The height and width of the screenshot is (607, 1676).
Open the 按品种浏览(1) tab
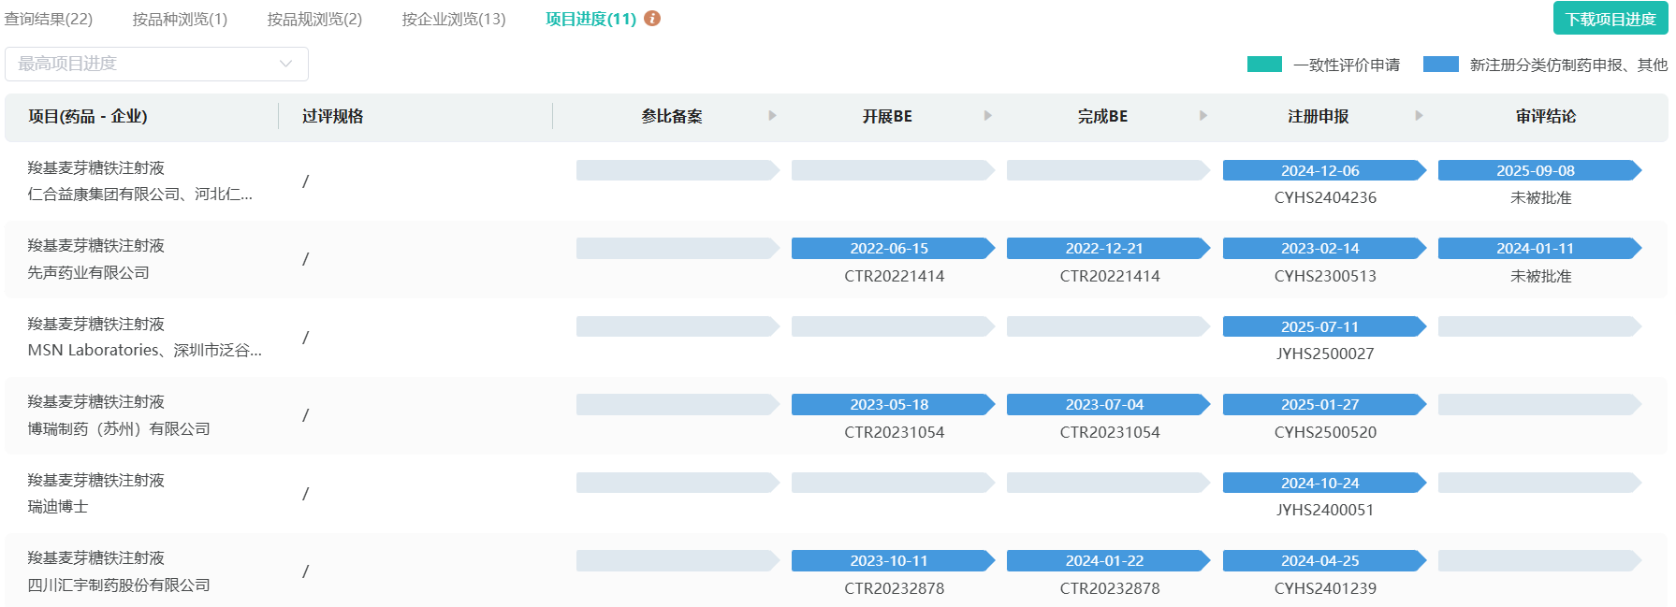click(180, 19)
